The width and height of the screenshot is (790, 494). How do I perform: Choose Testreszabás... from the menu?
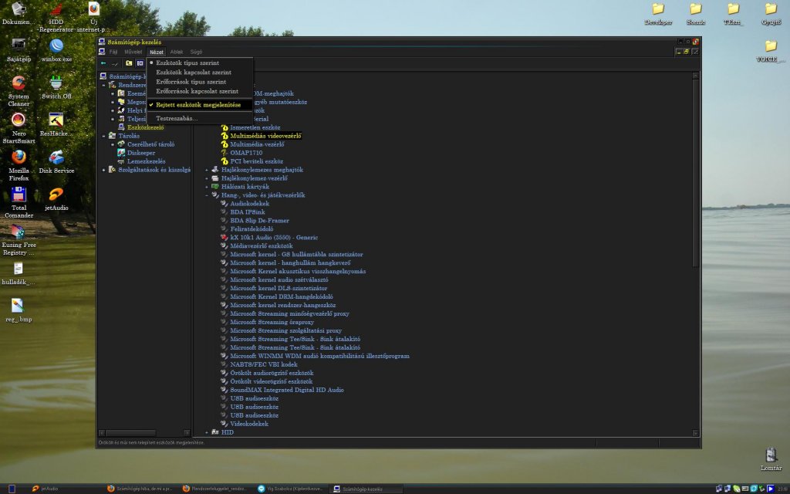200,118
